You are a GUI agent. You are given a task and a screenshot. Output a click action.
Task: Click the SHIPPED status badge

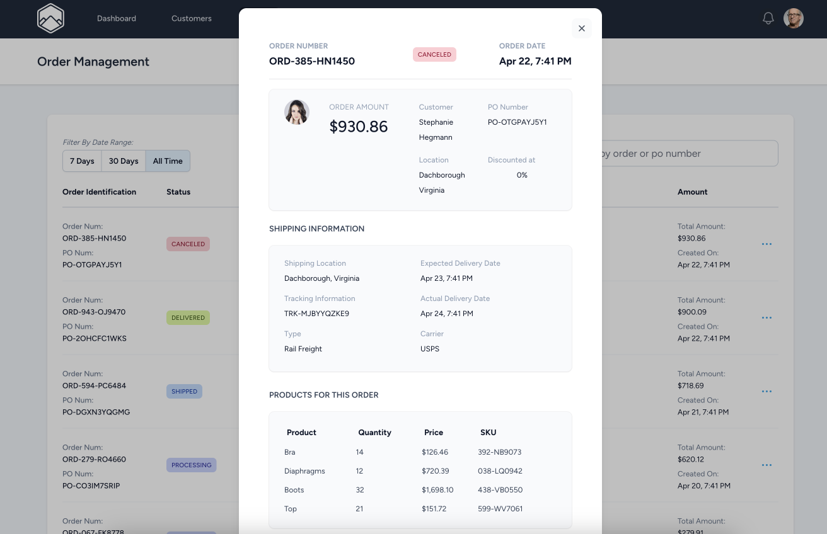pyautogui.click(x=184, y=391)
